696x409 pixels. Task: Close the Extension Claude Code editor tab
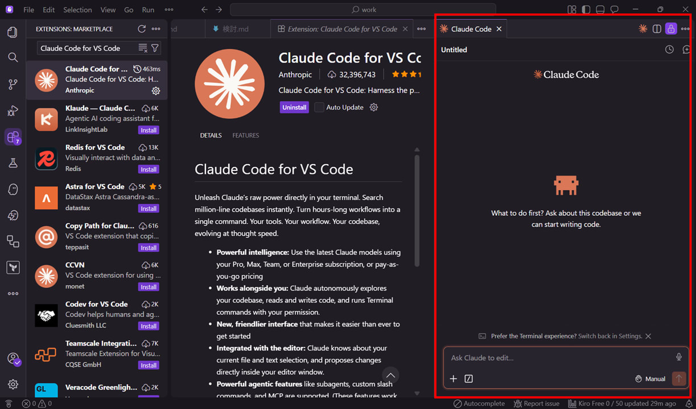pos(405,29)
